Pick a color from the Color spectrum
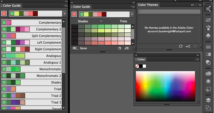Viewport: 214px width, 113px height. (x=165, y=86)
